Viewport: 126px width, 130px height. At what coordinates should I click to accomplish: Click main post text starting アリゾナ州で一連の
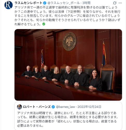pos(67,16)
